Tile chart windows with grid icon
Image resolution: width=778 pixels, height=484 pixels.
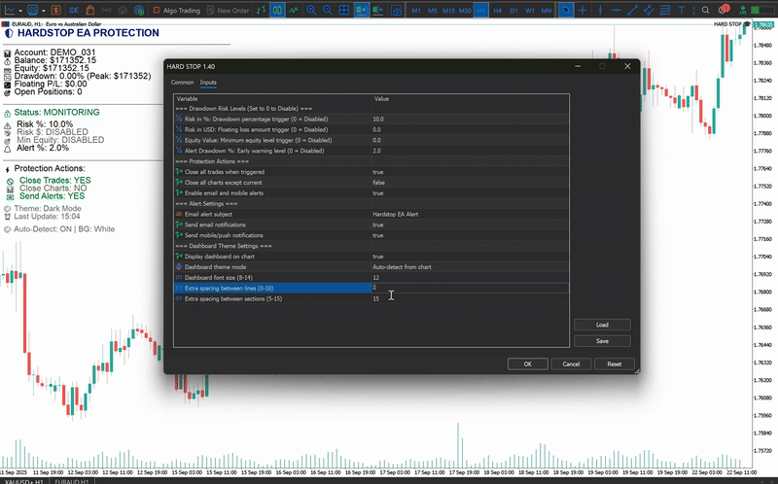coord(344,10)
